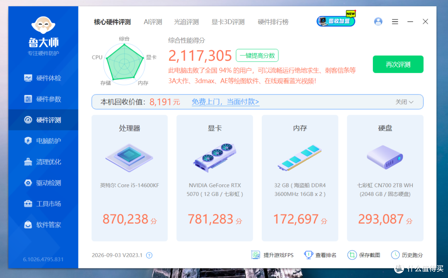Click the 英特尔 Core i5-14600KF text

(129, 185)
